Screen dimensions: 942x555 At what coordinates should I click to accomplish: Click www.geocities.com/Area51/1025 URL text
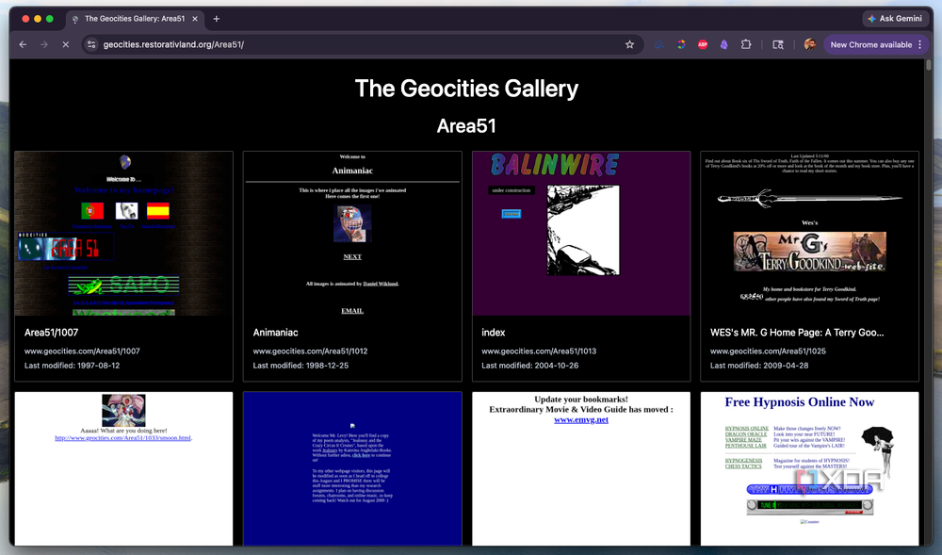click(768, 351)
